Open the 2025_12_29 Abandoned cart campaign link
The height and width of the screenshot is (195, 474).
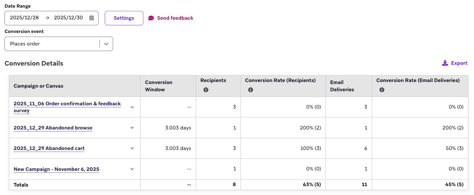pos(49,148)
